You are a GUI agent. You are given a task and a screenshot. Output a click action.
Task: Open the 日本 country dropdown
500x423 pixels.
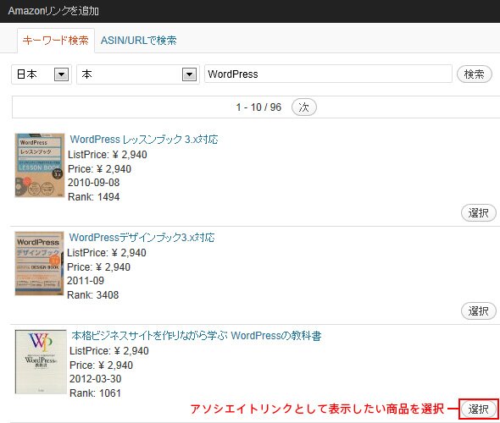click(x=42, y=74)
